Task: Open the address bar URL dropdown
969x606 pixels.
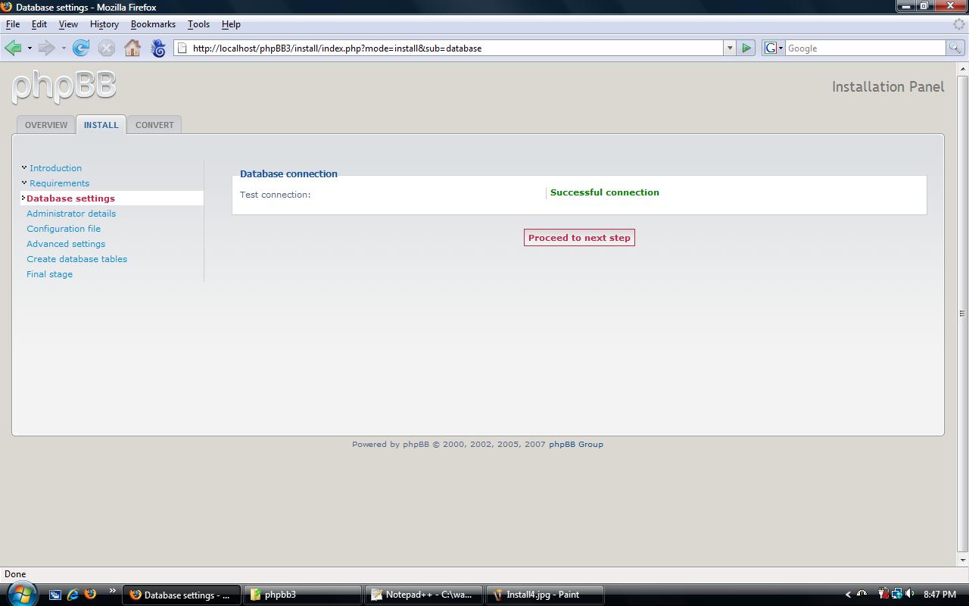Action: pyautogui.click(x=730, y=48)
